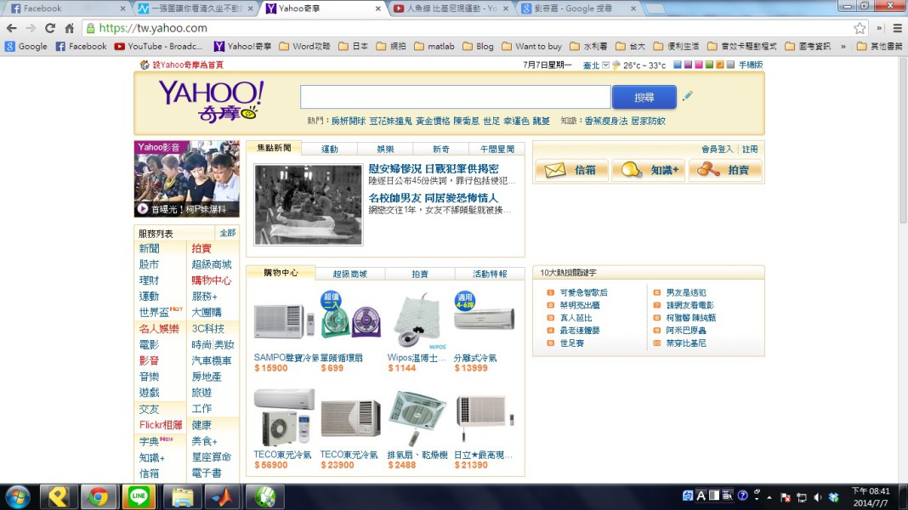
Task: Open the matlab bookmarks folder
Action: pos(434,46)
